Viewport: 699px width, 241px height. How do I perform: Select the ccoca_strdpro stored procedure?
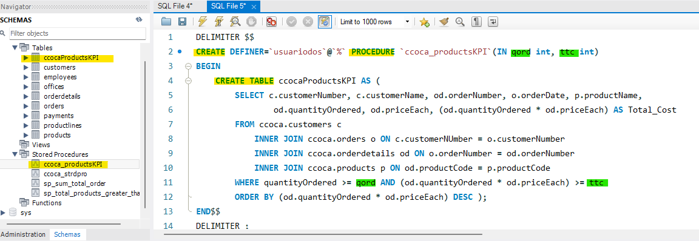click(x=66, y=174)
